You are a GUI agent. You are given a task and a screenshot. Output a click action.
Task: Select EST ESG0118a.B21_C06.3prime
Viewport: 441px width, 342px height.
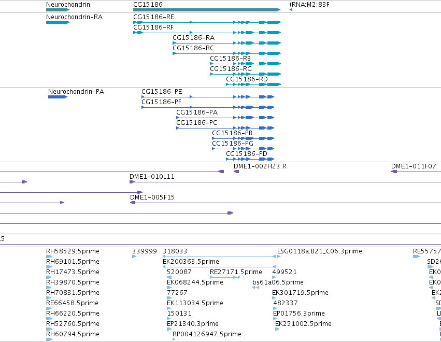(320, 251)
